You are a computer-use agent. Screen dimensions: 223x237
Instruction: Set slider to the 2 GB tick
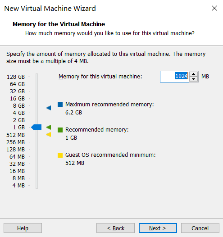36,120
